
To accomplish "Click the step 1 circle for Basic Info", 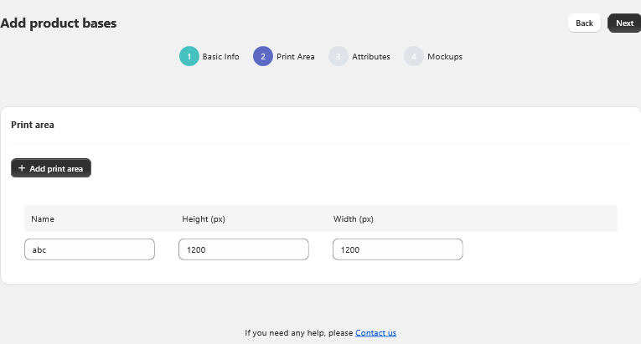I will pos(189,57).
